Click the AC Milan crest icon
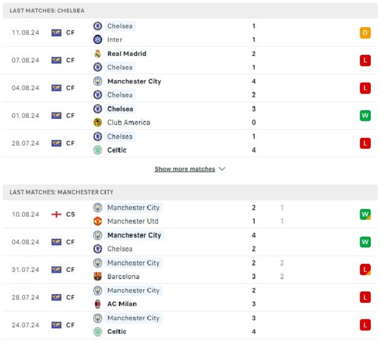 click(x=97, y=304)
